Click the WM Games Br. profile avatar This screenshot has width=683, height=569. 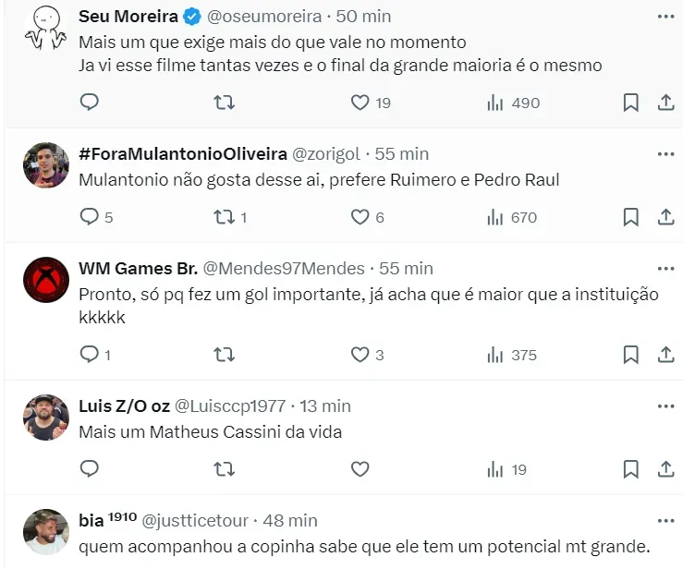45,280
